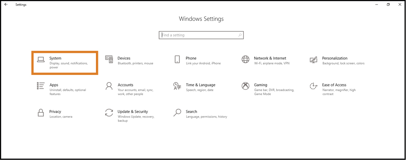Select the Phone icon
406x160 pixels.
coord(177,60)
